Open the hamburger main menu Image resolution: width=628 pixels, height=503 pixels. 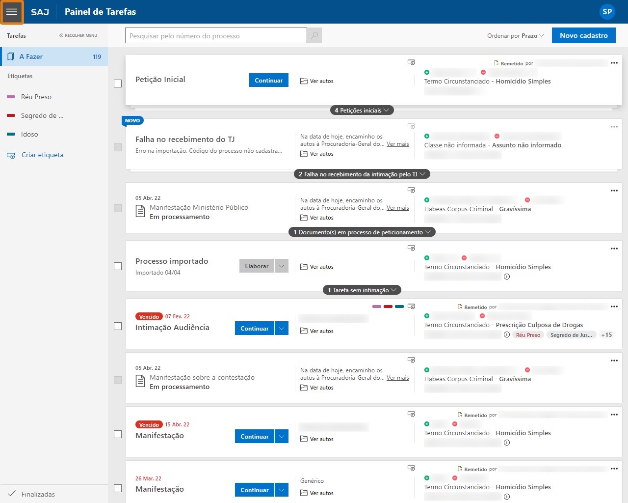point(12,12)
